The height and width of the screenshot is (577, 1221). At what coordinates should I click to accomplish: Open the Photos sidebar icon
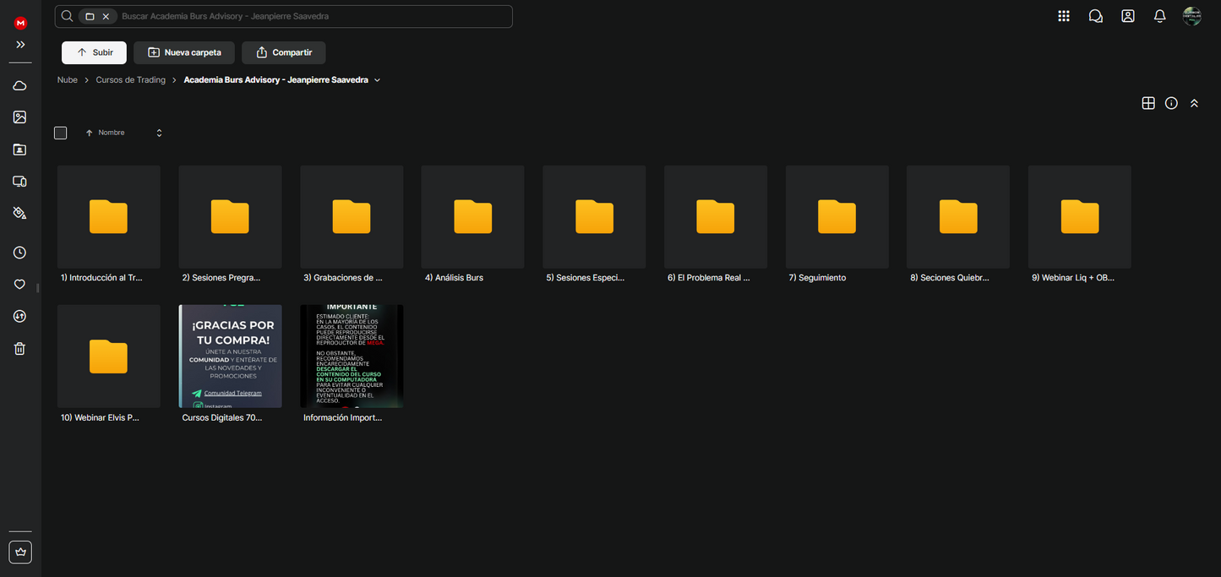click(x=20, y=117)
